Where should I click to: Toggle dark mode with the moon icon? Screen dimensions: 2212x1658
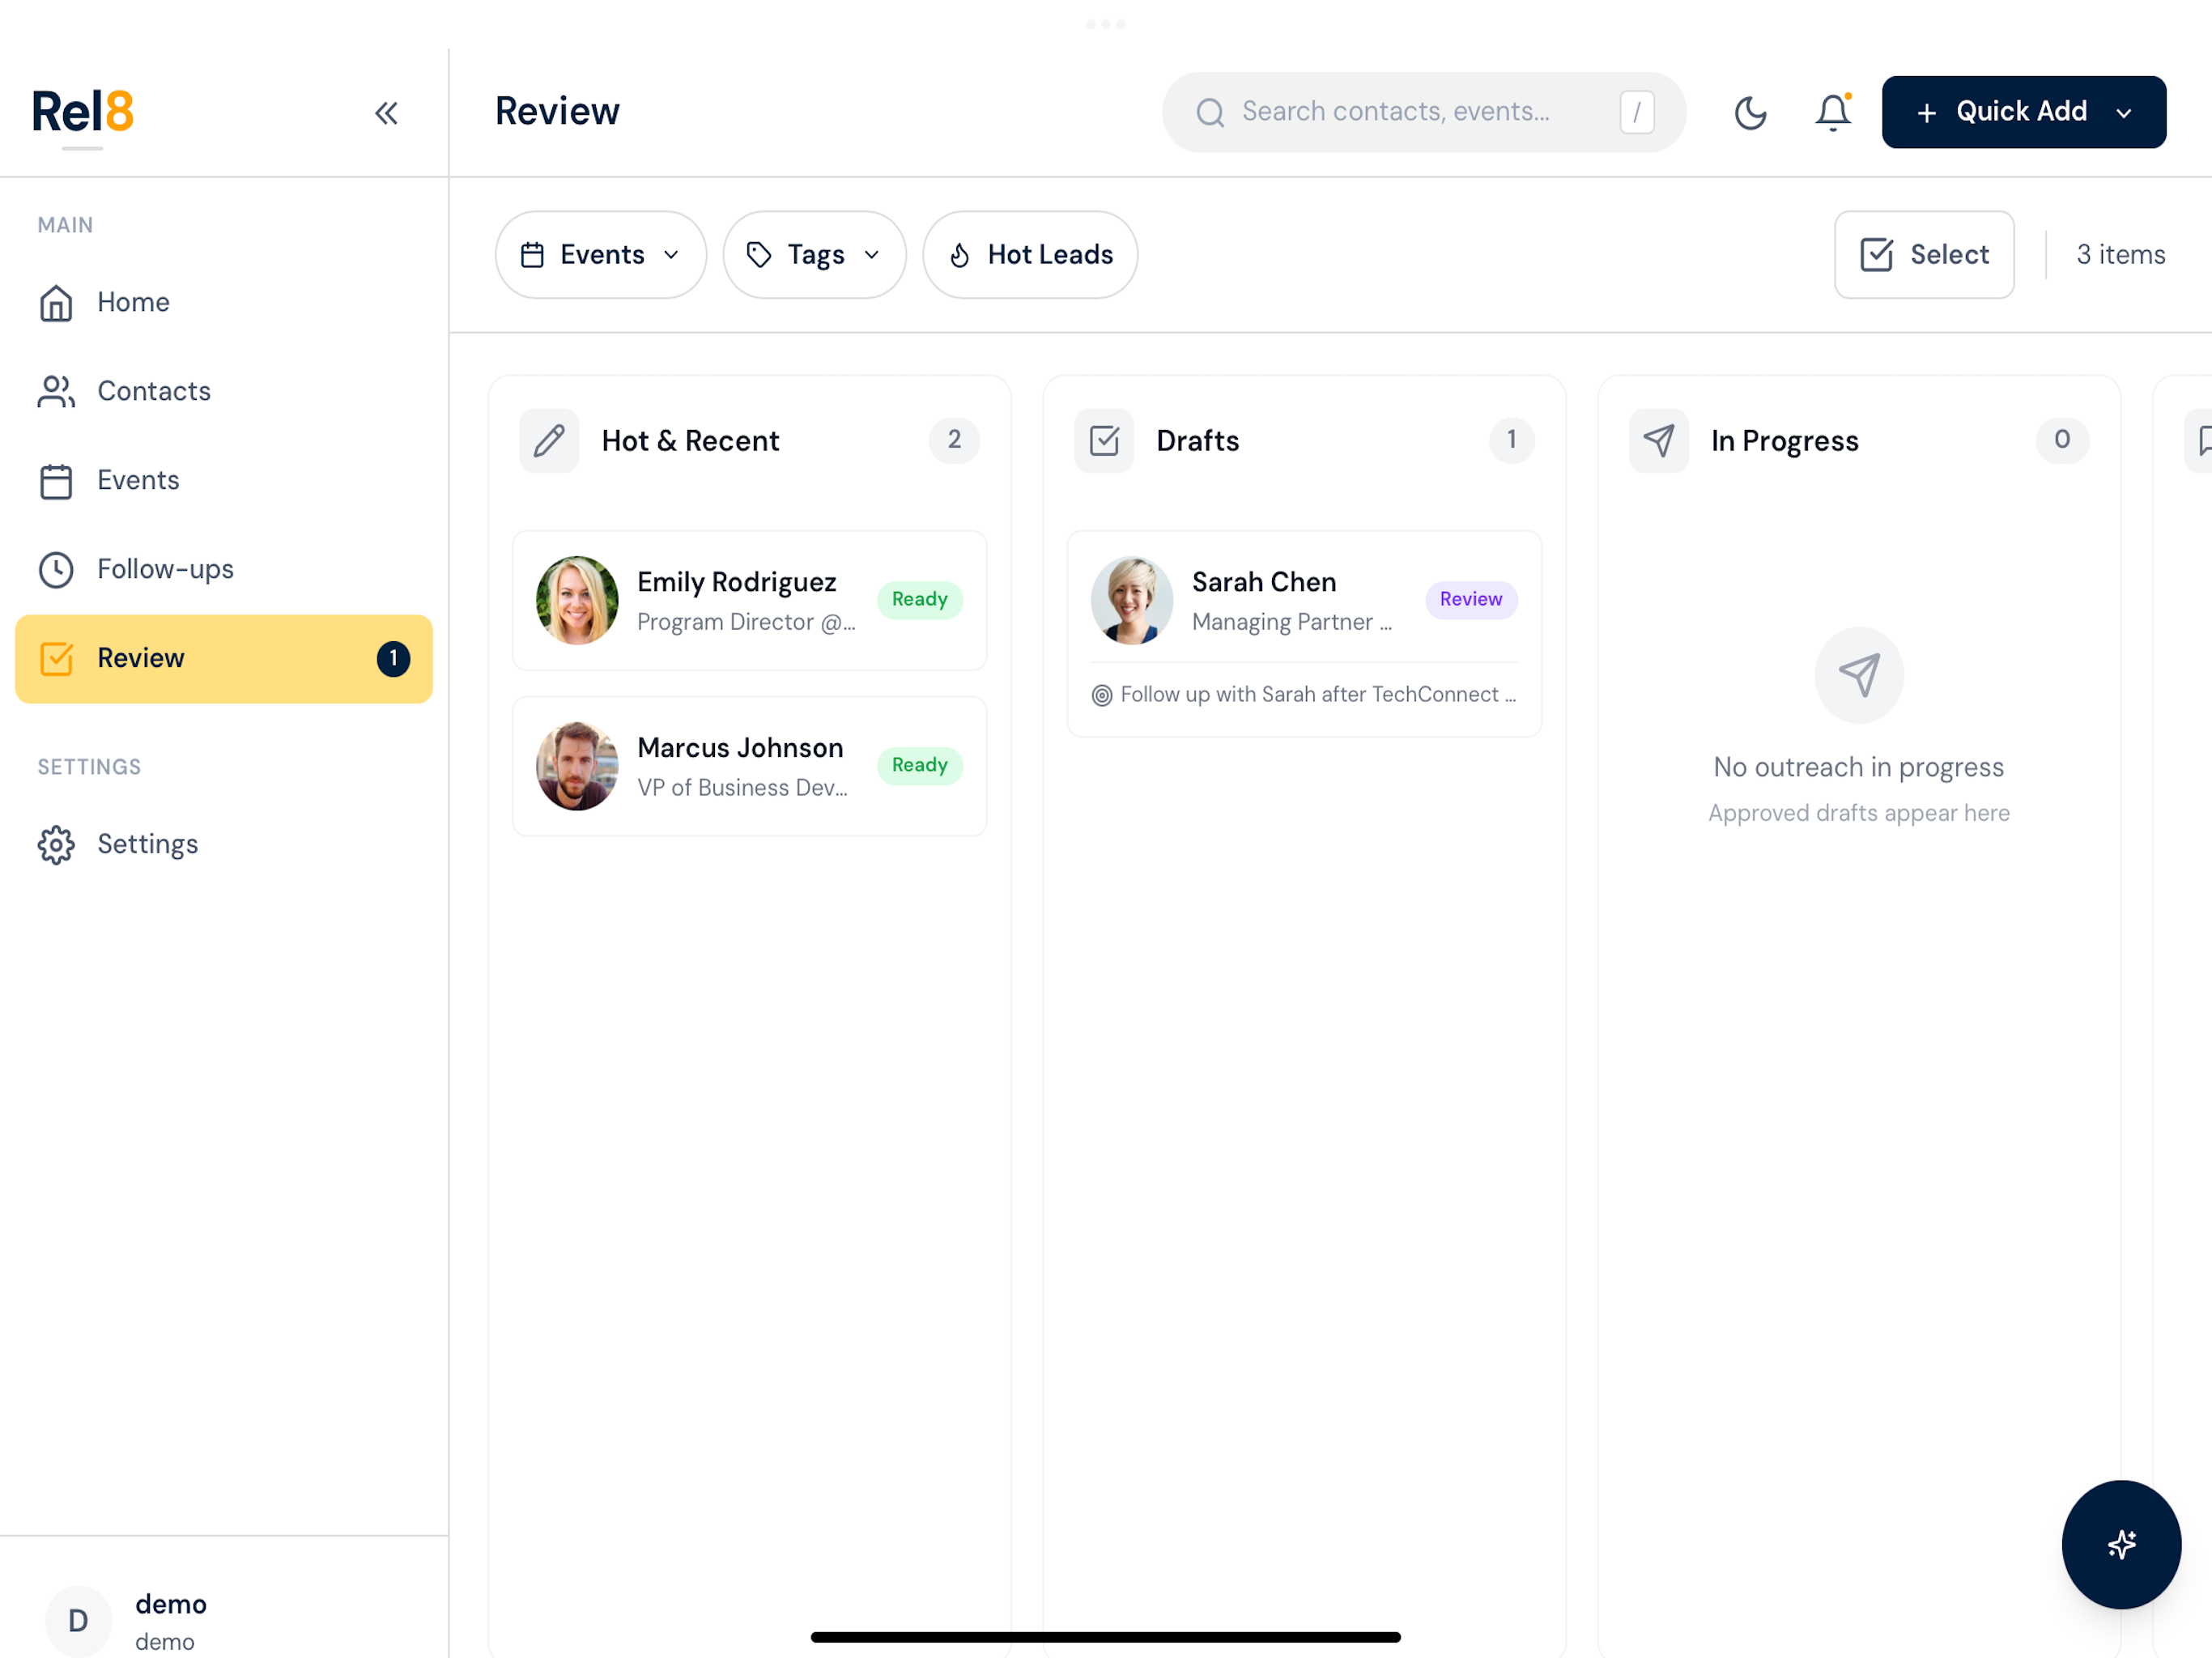coord(1750,112)
